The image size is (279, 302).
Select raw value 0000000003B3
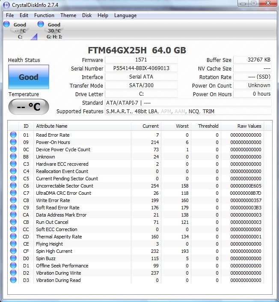246,208
